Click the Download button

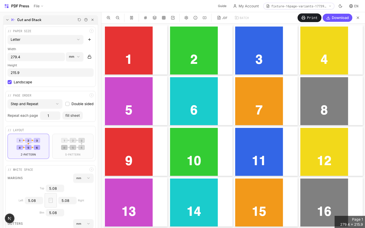coord(337,18)
